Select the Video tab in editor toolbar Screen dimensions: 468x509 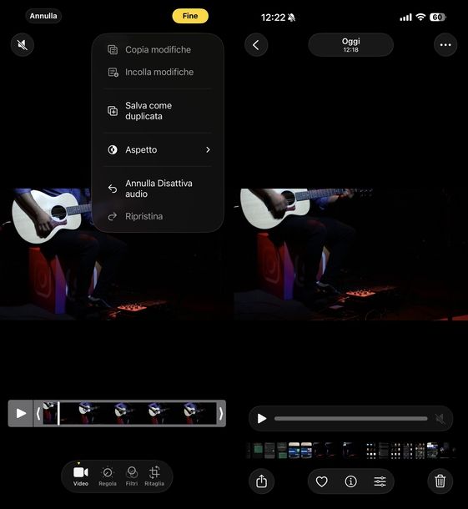click(x=81, y=476)
